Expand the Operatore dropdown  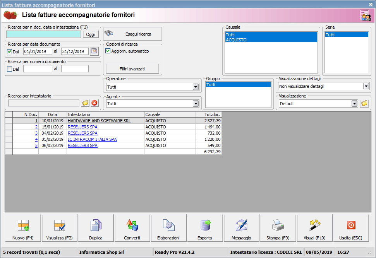click(196, 87)
